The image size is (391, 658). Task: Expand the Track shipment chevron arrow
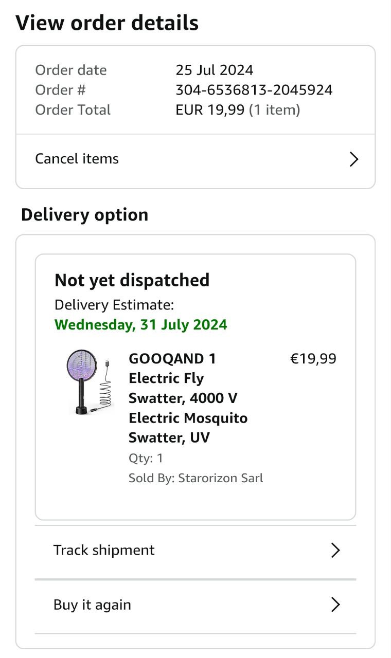[x=335, y=551]
